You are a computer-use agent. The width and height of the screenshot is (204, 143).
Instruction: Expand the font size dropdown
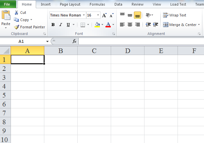[x=98, y=15]
